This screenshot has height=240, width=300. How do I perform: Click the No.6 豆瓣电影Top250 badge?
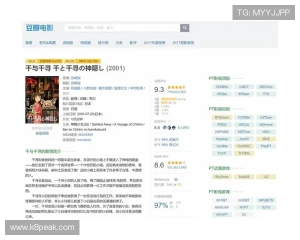44,61
